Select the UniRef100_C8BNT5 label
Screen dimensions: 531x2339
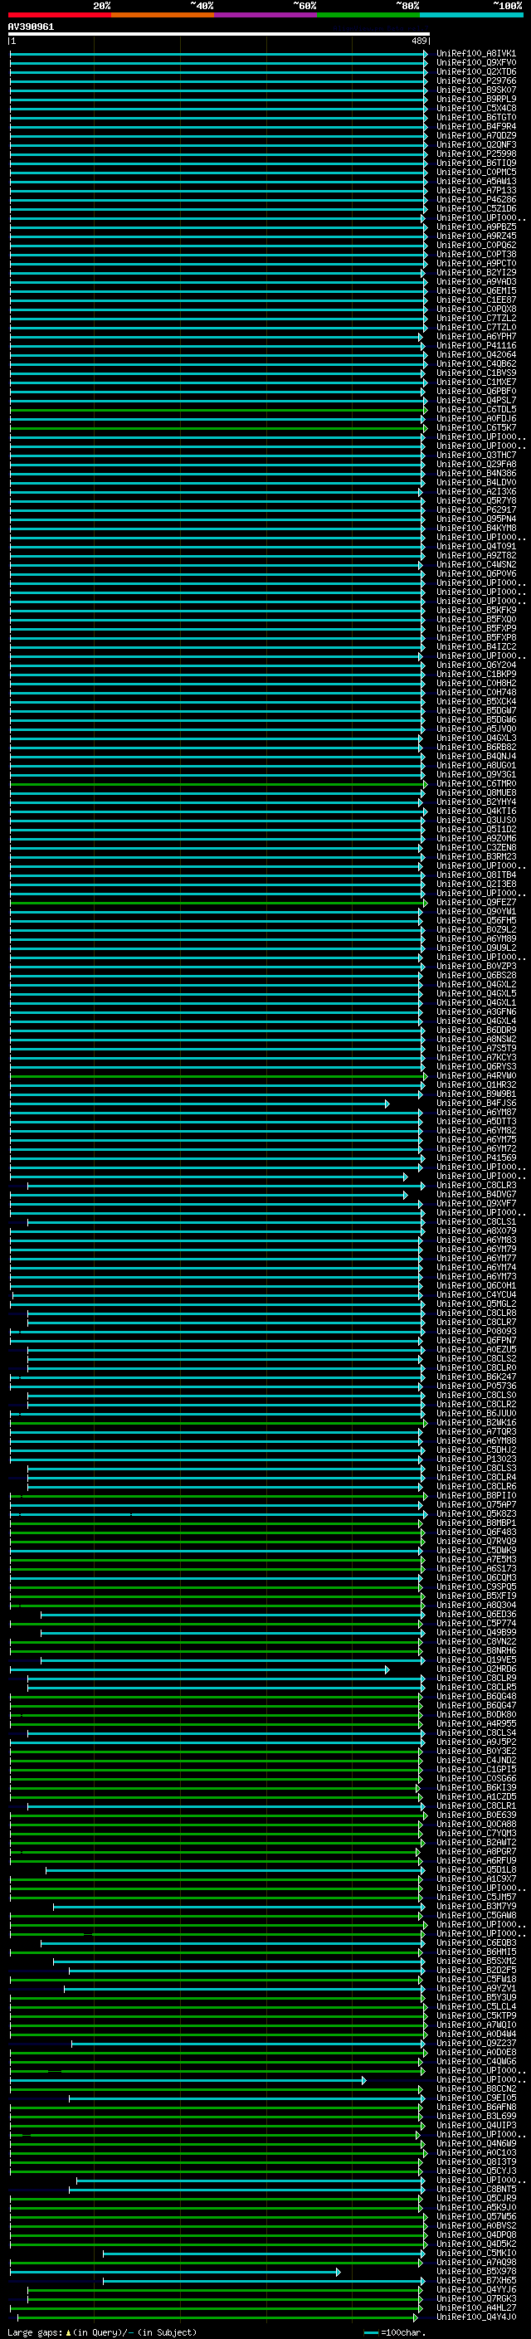coord(476,2189)
